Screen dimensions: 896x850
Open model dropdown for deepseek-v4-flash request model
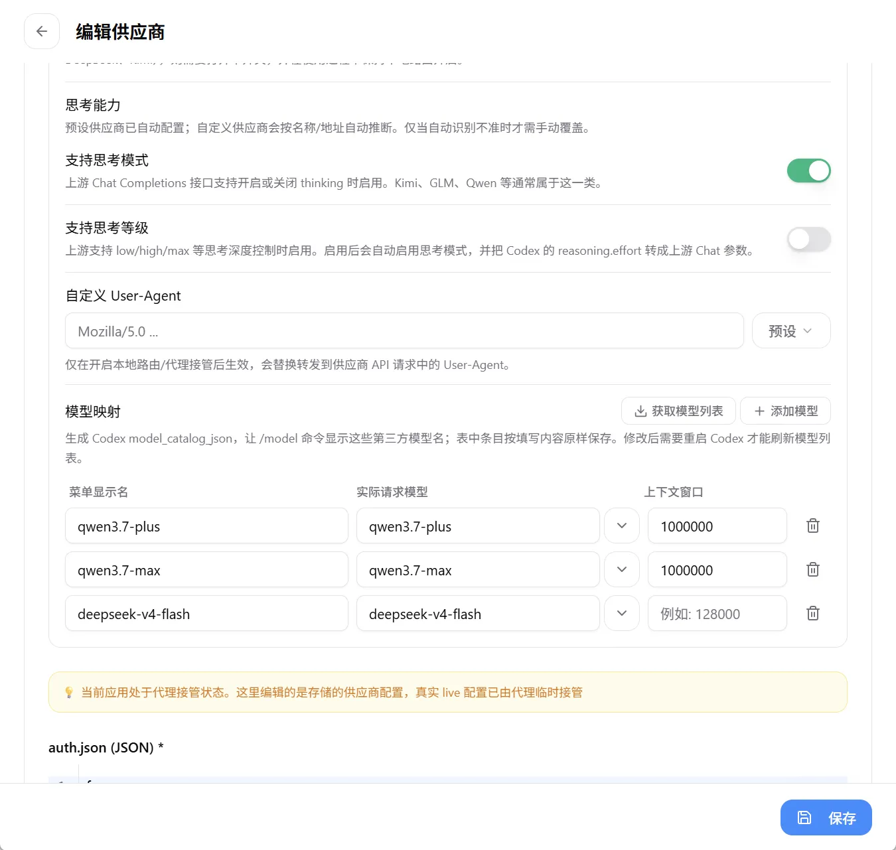click(622, 614)
